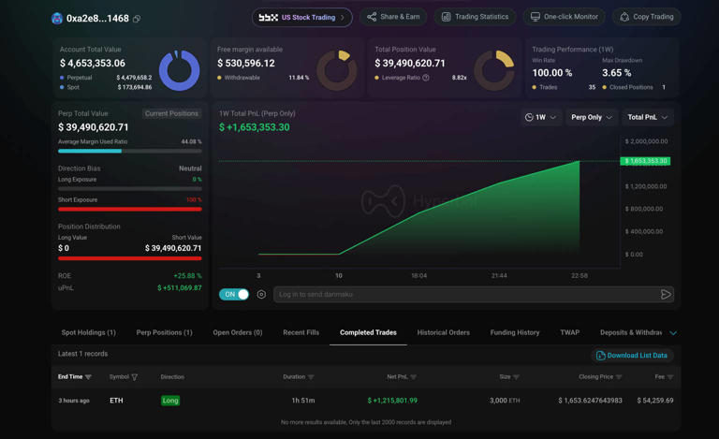Click Max Drawdown 3.65 % value
Viewport: 719px width, 439px height.
coord(617,73)
